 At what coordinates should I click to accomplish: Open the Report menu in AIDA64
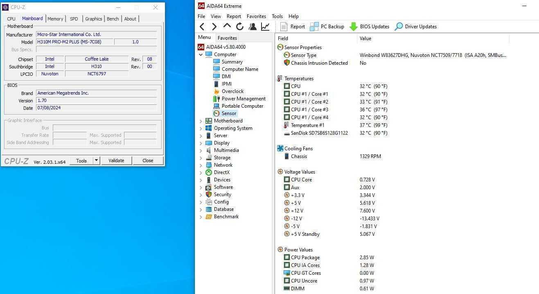[x=234, y=16]
